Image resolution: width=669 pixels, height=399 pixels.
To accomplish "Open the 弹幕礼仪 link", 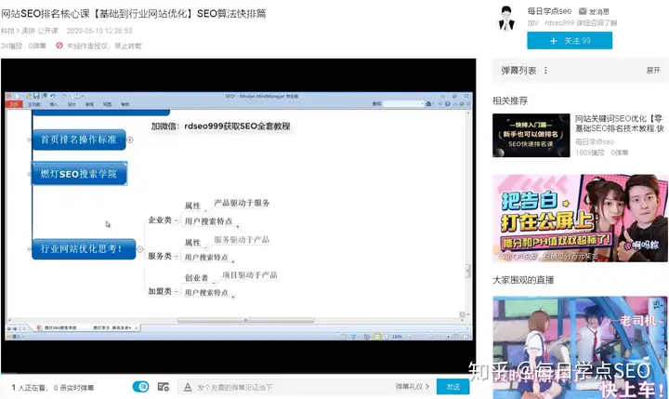I will tap(413, 387).
